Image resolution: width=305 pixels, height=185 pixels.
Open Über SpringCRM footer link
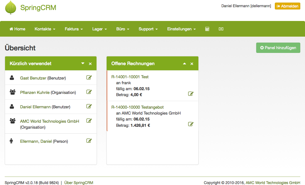(79, 183)
